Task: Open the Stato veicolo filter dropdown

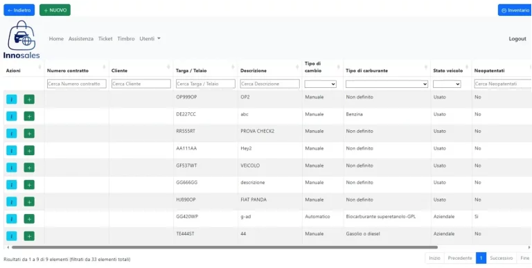Action: [x=447, y=84]
